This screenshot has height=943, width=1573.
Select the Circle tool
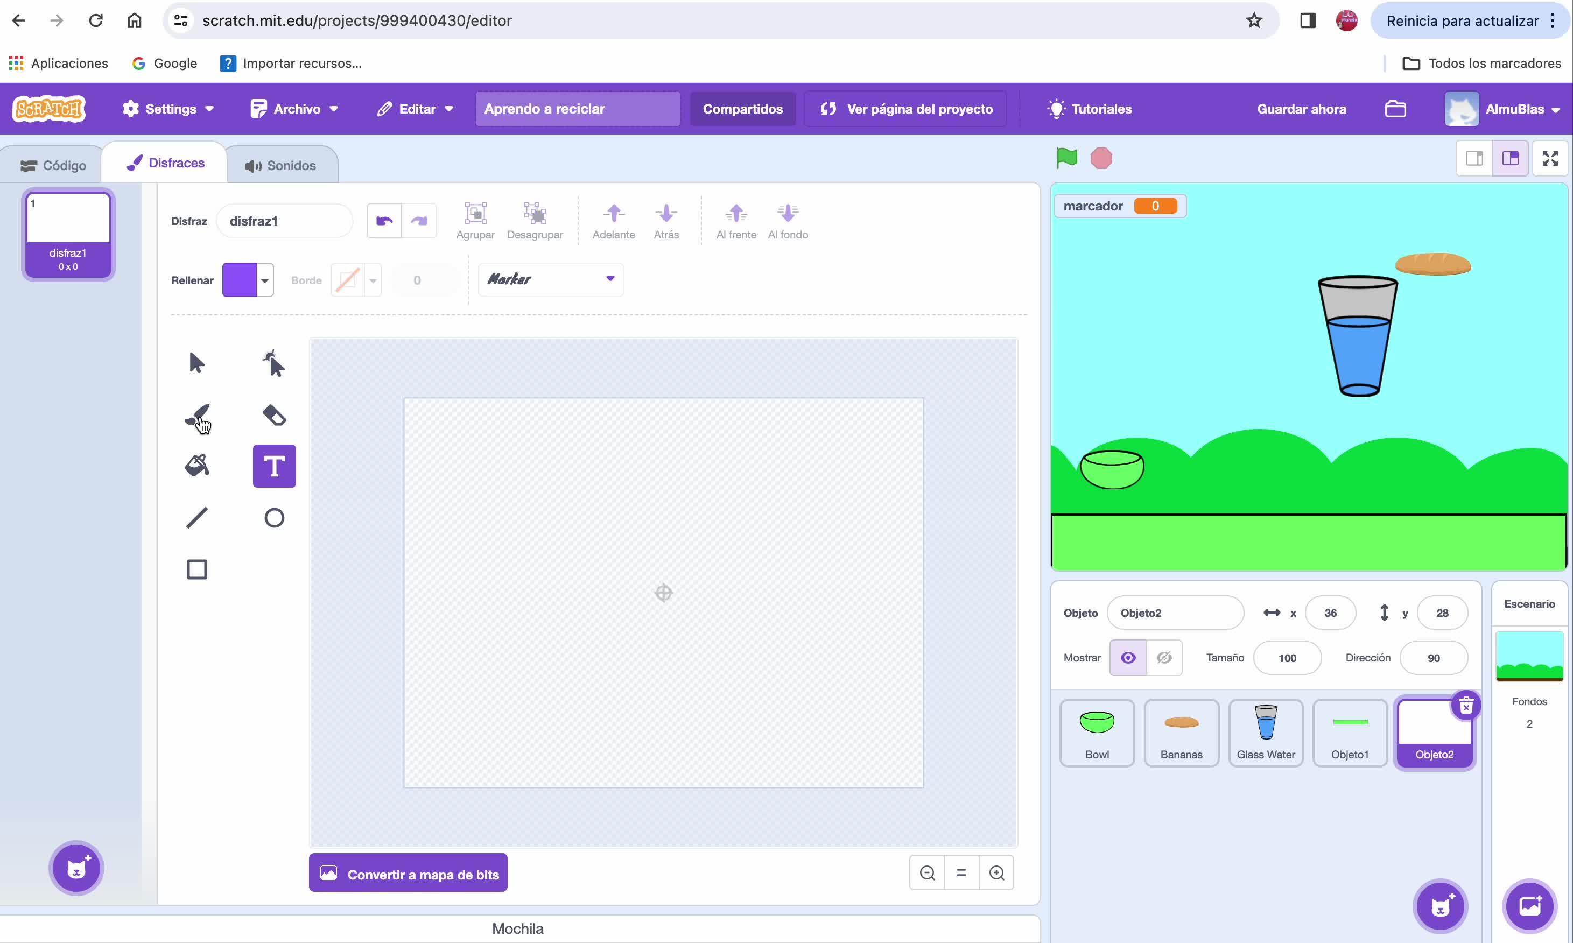click(274, 518)
